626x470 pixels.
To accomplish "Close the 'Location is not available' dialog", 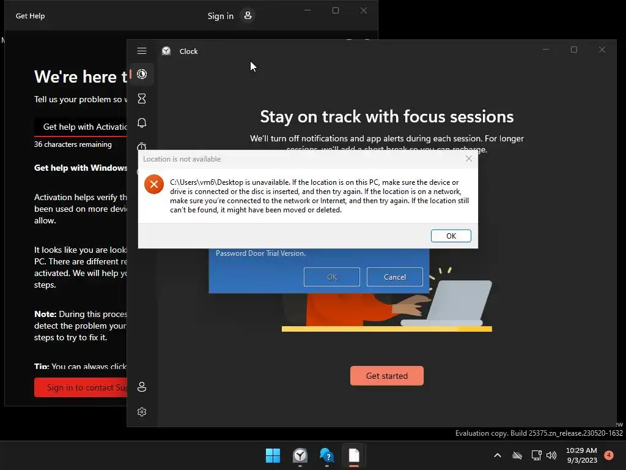I will pos(469,159).
